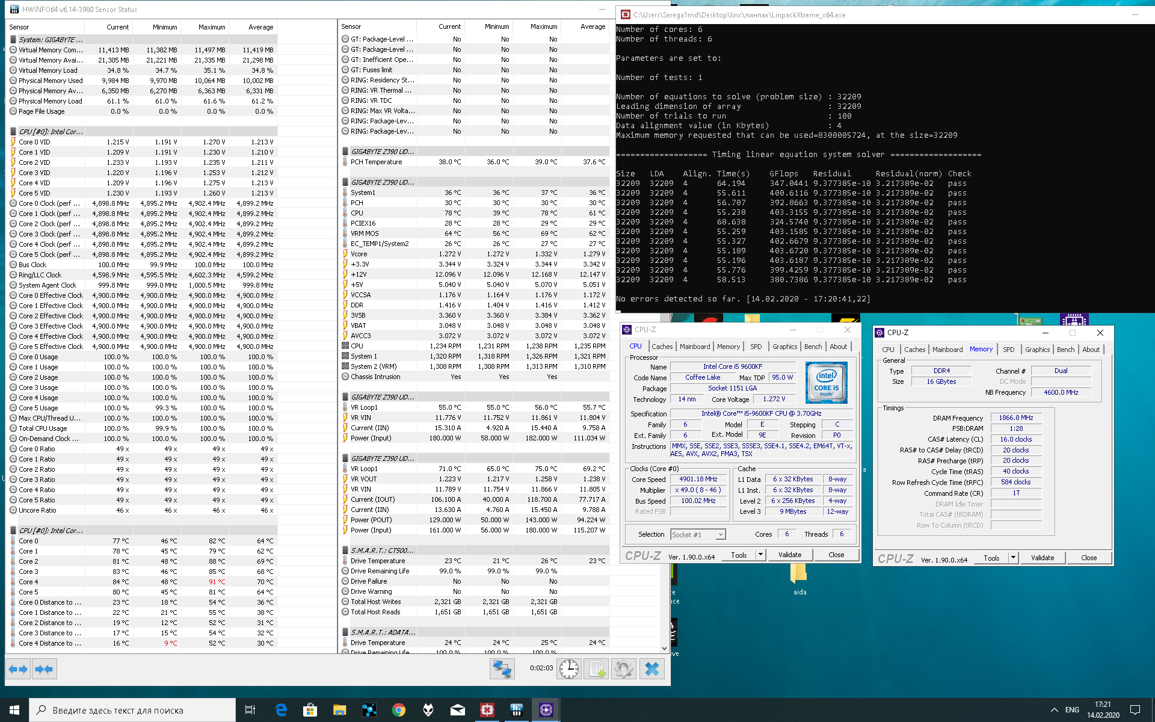Open Google Chrome from the taskbar

point(398,710)
